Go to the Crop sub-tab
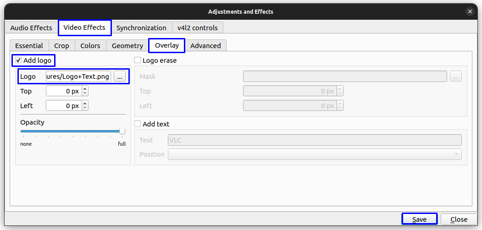 [x=61, y=46]
